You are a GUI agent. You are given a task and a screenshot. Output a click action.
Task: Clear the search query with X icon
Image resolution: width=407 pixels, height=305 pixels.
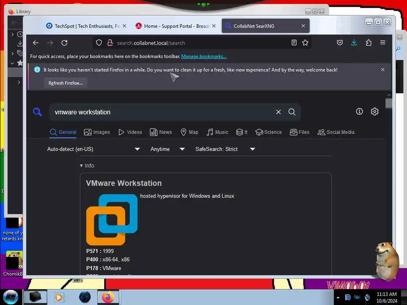[279, 112]
